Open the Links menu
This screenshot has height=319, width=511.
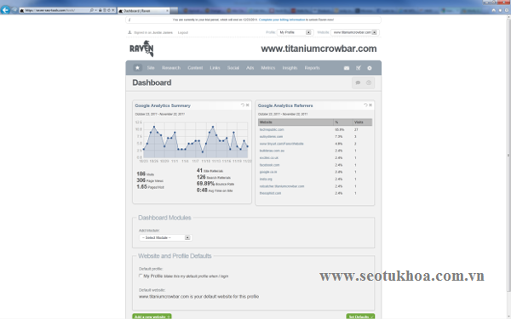[x=215, y=68]
